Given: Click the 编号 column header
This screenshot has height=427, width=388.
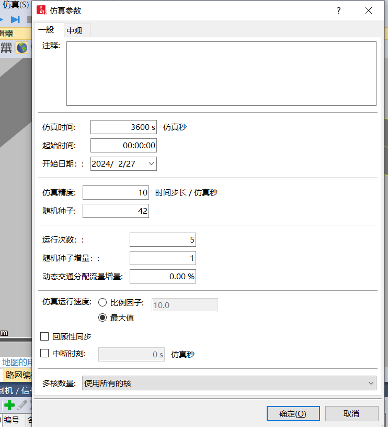Looking at the screenshot, I should (12, 420).
